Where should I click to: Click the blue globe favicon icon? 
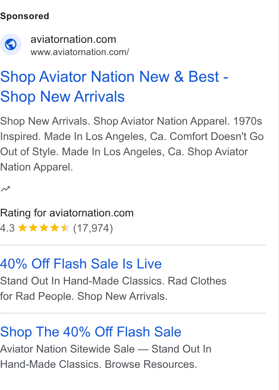pos(11,44)
